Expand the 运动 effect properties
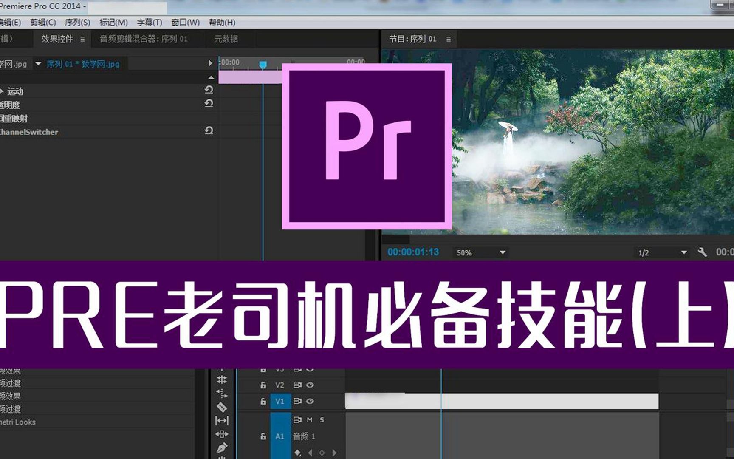 (2, 91)
